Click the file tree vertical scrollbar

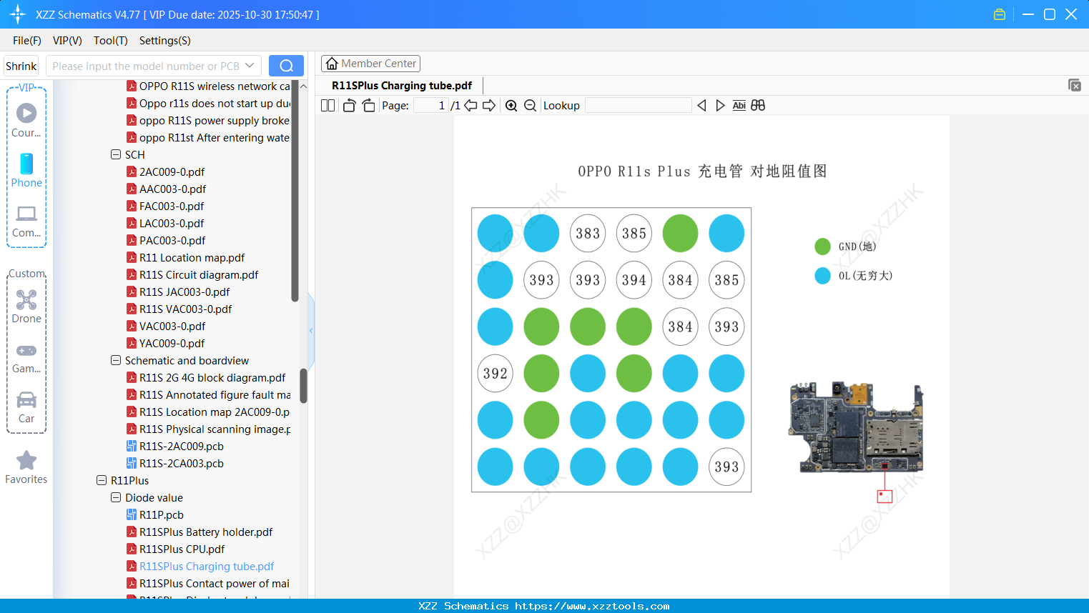pyautogui.click(x=303, y=386)
